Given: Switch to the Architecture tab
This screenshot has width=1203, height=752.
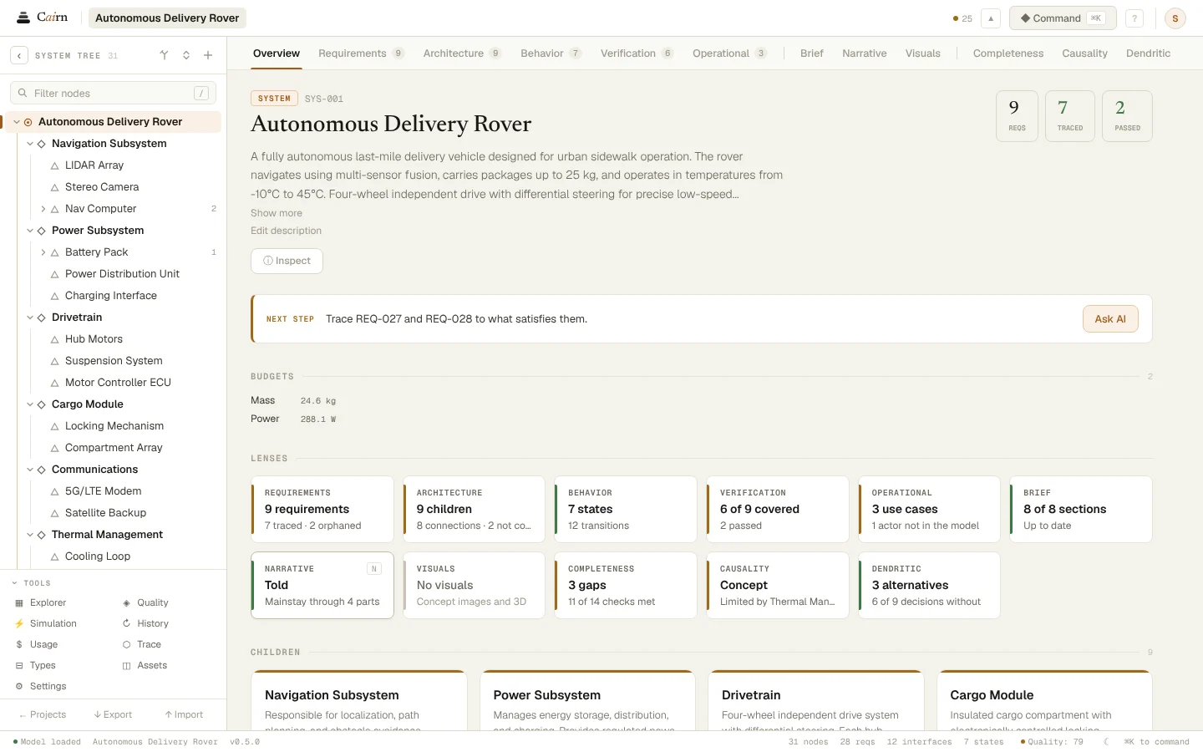Looking at the screenshot, I should click(x=462, y=53).
